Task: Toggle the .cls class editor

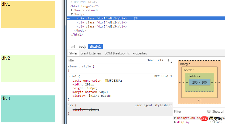Action: click(160, 60)
